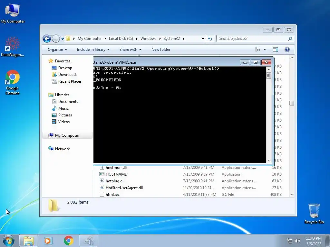
Task: Select the WMIC tool taskbar button
Action: pyautogui.click(x=89, y=241)
